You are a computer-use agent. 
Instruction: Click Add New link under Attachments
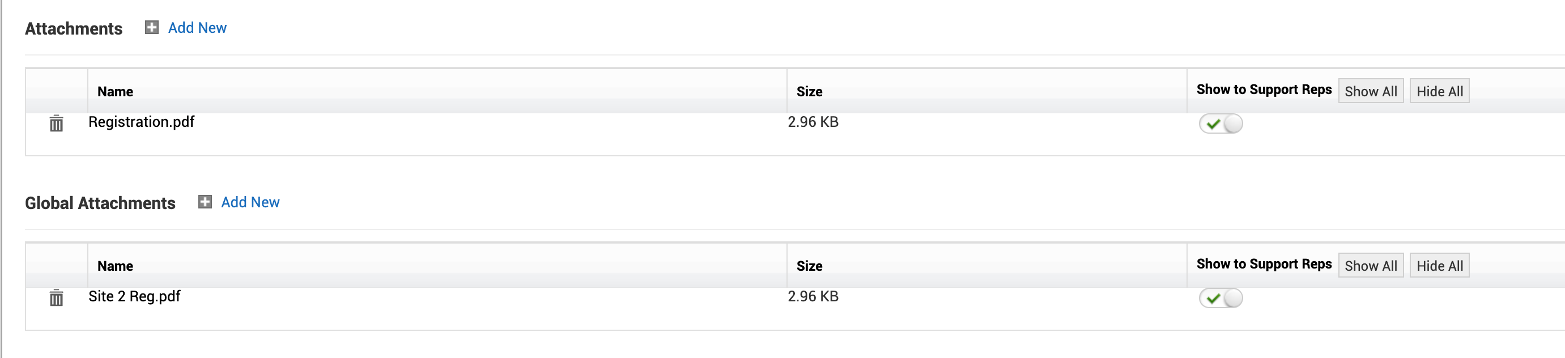(x=197, y=28)
